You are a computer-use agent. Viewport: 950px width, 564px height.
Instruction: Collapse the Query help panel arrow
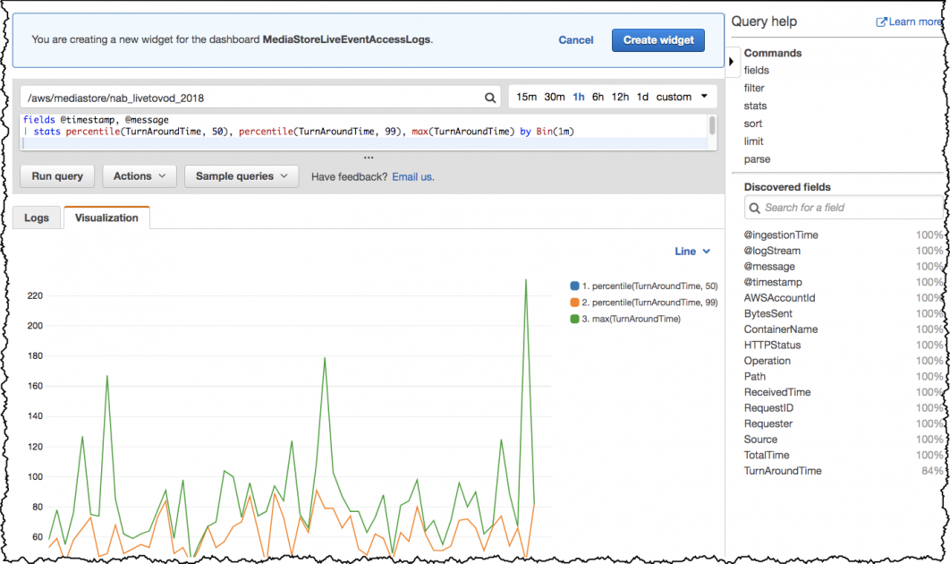click(x=732, y=61)
